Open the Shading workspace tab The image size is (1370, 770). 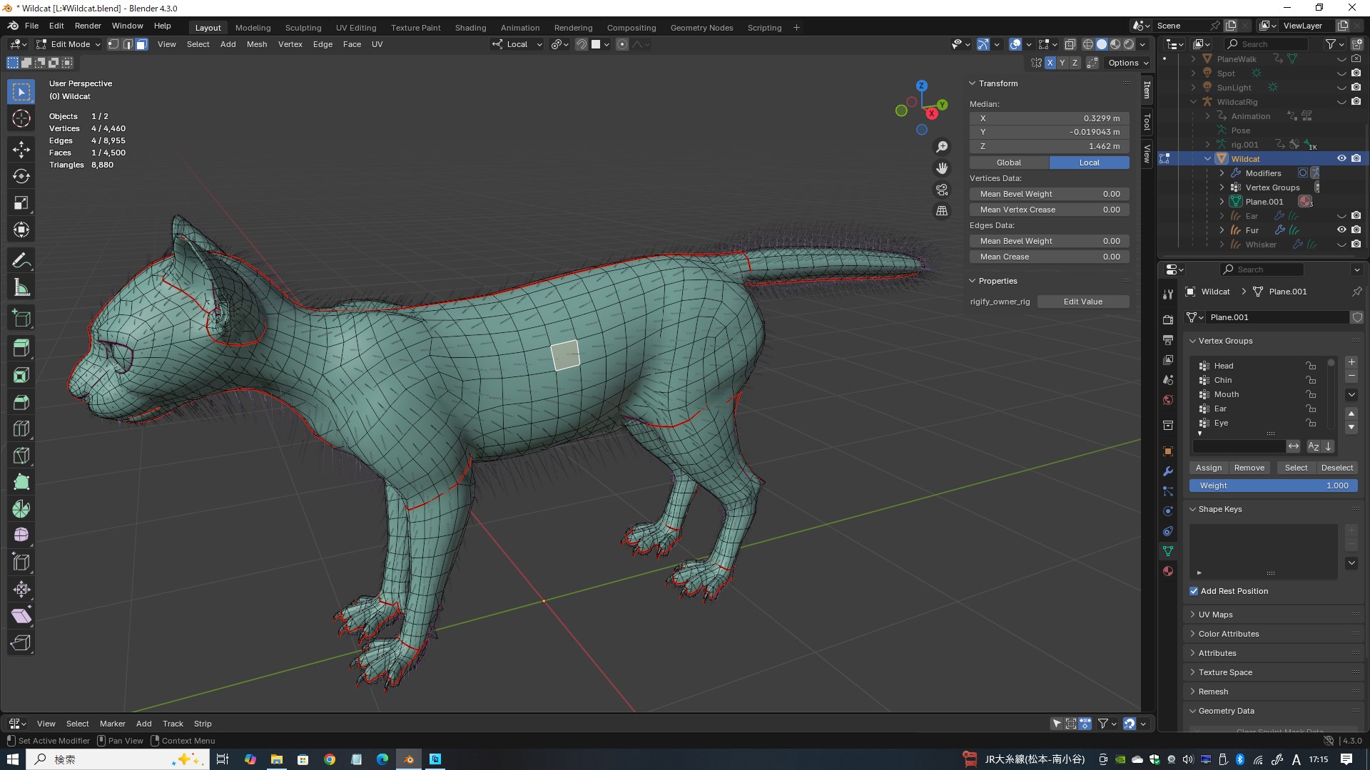coord(470,28)
